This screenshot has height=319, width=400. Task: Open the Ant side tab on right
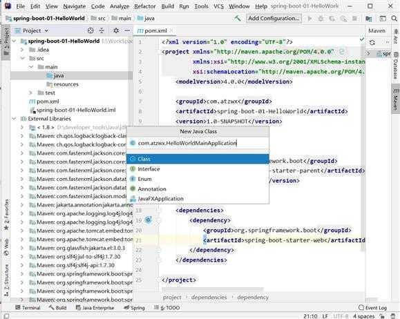coord(395,36)
